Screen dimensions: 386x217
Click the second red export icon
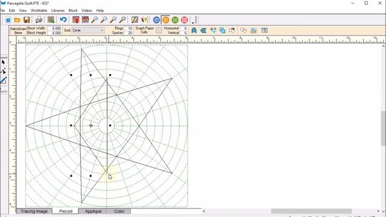click(x=85, y=20)
